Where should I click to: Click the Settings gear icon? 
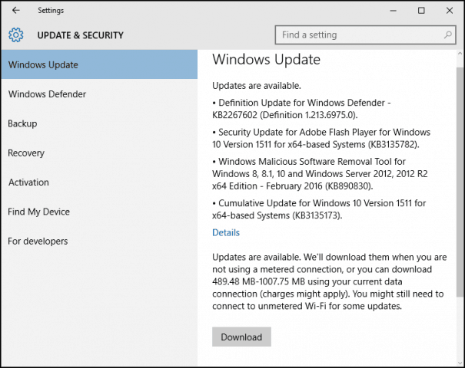(15, 35)
